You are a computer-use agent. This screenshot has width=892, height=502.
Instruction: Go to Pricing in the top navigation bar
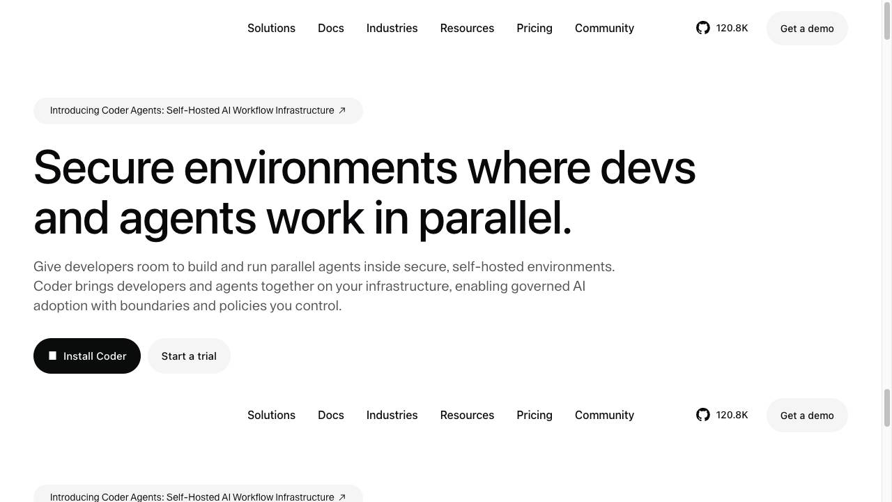535,28
